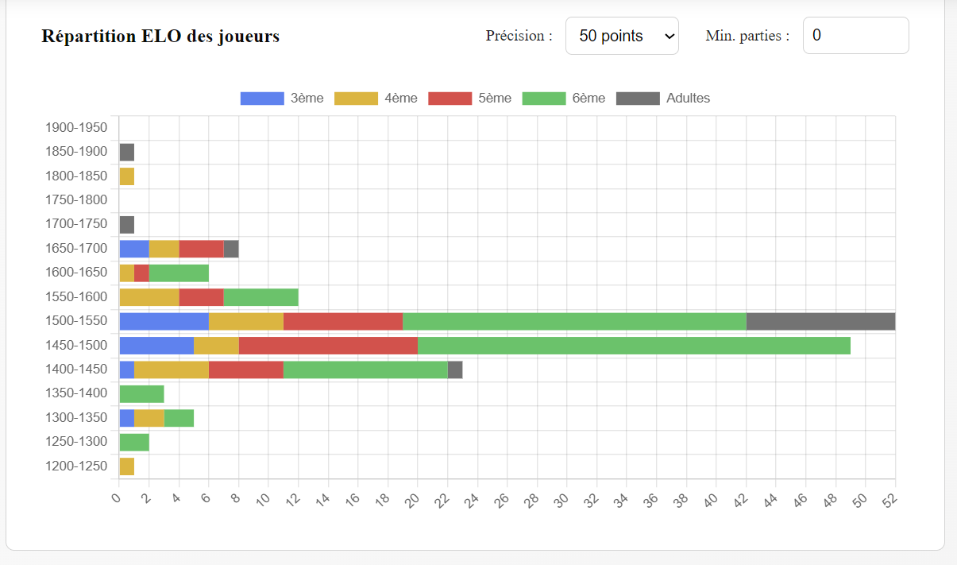This screenshot has width=957, height=565.
Task: Click the grey Adultes segment in 1500-1550
Action: [x=820, y=321]
